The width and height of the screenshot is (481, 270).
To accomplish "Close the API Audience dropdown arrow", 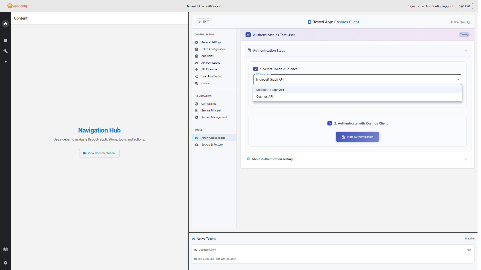I will (x=459, y=80).
